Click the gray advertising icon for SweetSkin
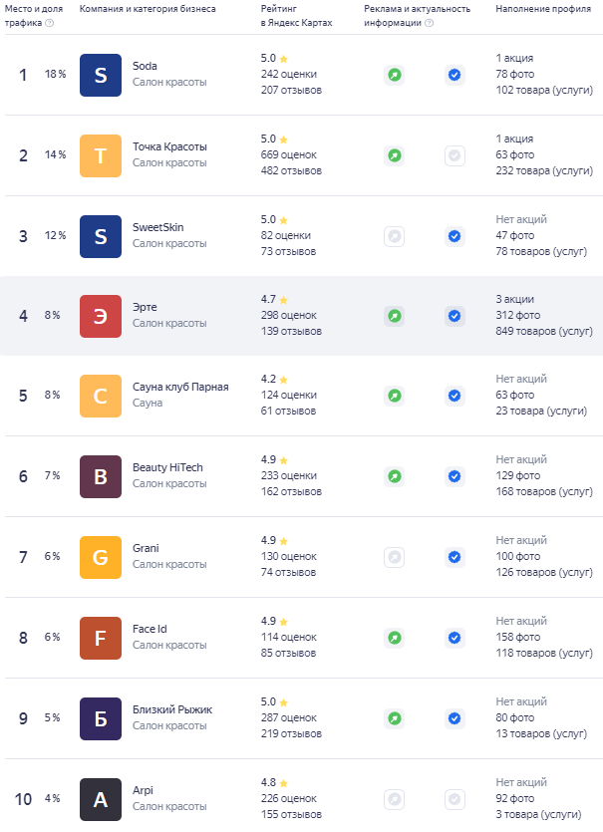Viewport: 603px width, 832px height. tap(395, 236)
